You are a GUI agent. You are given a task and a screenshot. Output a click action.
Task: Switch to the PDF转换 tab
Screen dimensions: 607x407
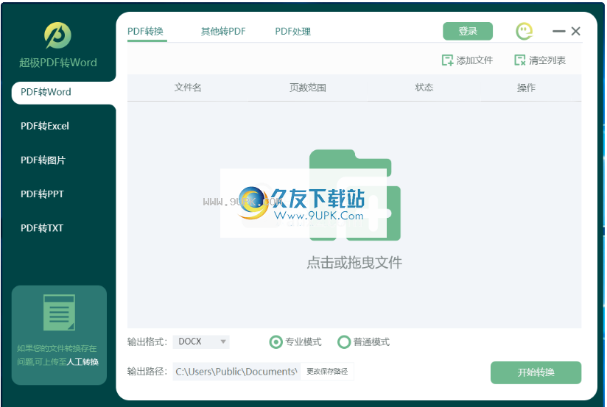146,32
